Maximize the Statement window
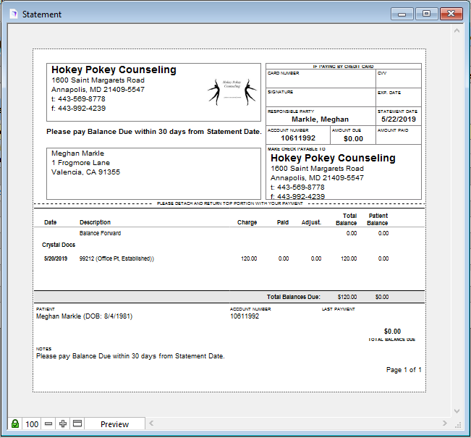The image size is (471, 438). (426, 14)
